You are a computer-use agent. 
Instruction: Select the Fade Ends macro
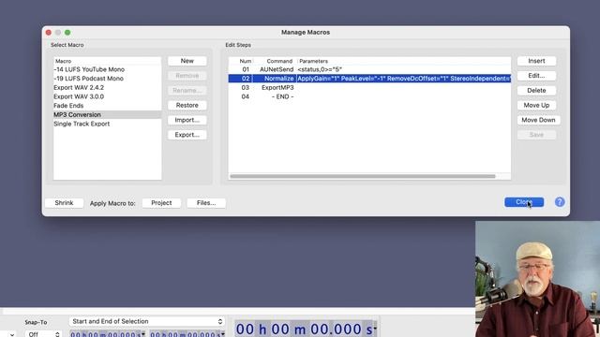pos(107,106)
